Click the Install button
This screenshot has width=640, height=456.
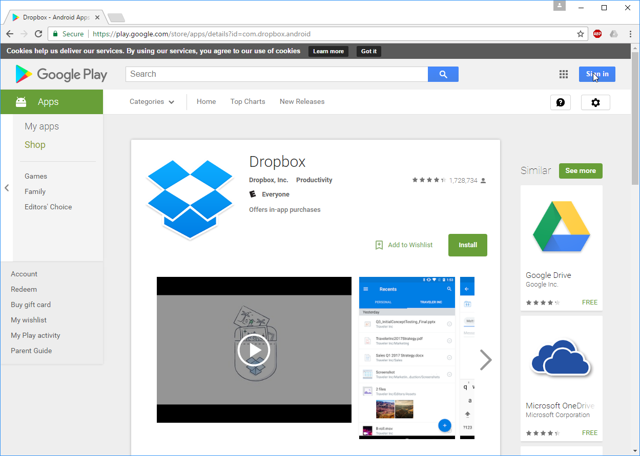pyautogui.click(x=467, y=245)
